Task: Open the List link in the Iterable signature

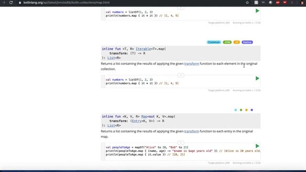Action: (111, 58)
